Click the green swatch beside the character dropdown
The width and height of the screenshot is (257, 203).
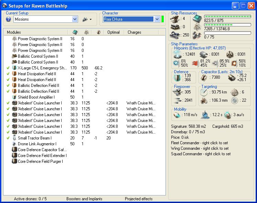(163, 19)
